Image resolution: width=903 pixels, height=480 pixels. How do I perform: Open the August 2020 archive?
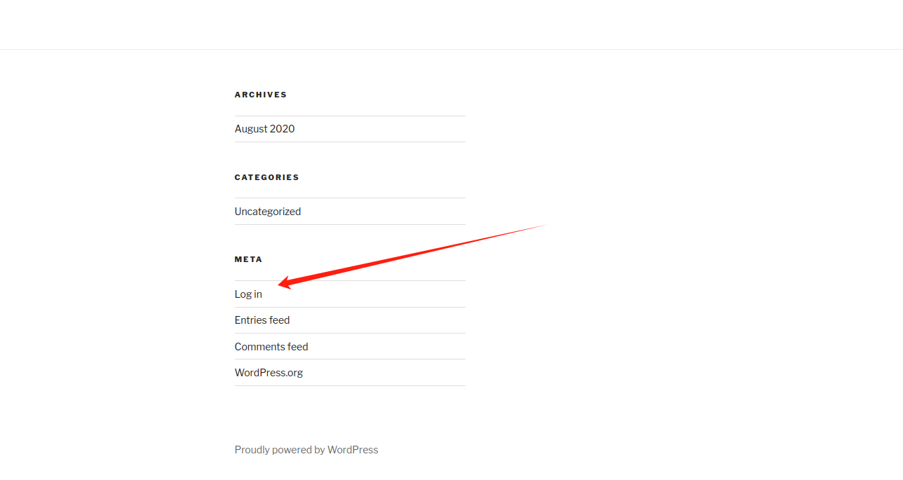coord(264,129)
